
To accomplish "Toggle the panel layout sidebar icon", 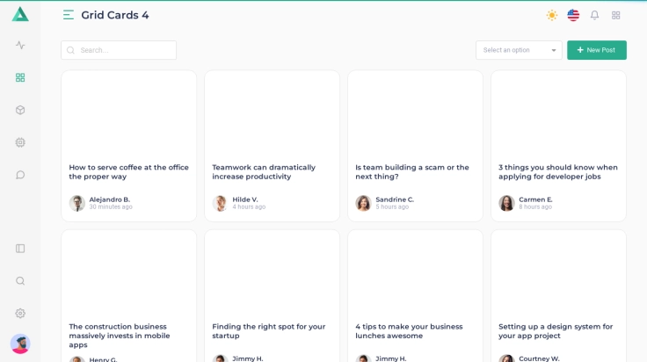I will 20,249.
